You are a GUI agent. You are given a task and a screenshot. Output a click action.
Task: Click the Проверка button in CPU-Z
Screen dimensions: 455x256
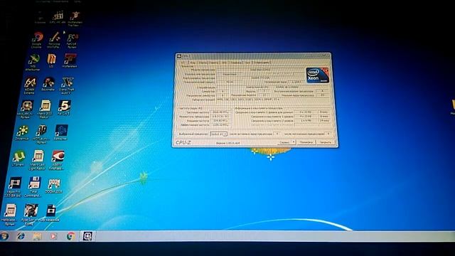point(306,142)
